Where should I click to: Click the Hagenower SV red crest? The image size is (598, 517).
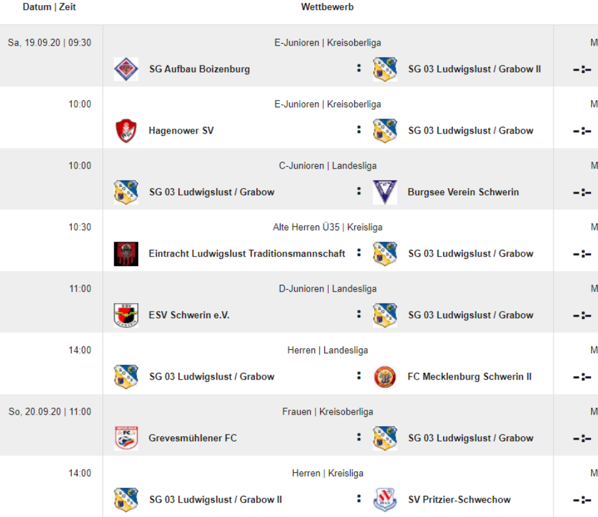click(x=126, y=130)
